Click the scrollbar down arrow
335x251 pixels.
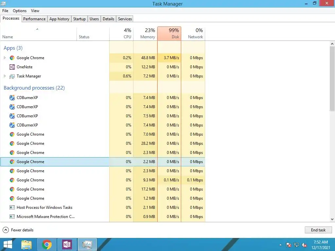332,219
